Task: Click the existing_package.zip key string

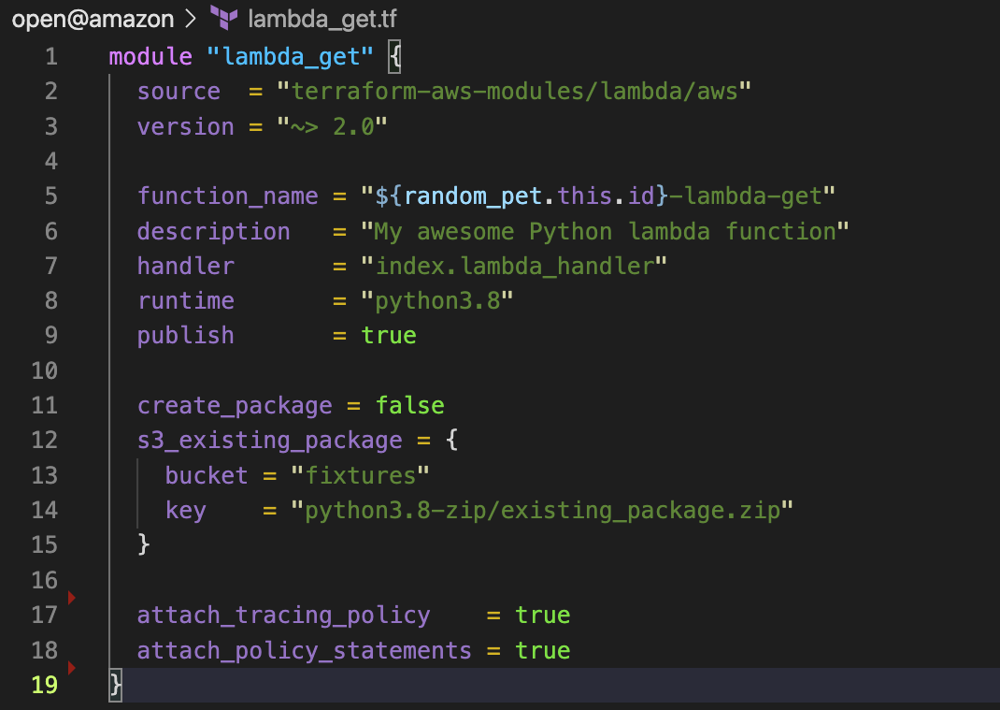Action: coord(542,511)
